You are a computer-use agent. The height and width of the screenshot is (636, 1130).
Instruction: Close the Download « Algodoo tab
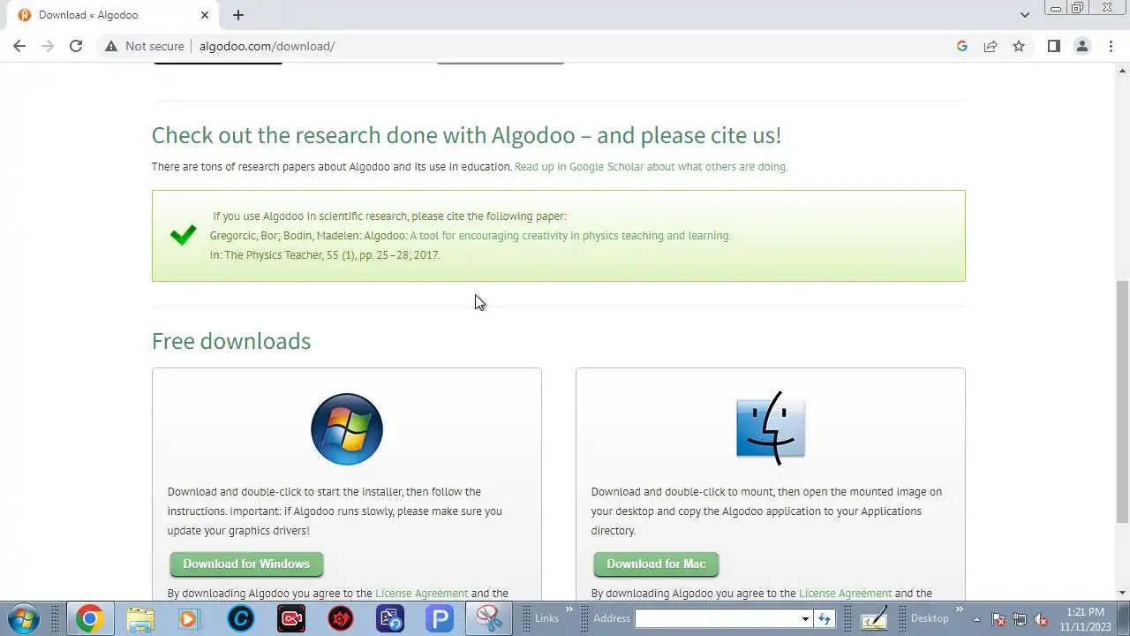pyautogui.click(x=205, y=15)
